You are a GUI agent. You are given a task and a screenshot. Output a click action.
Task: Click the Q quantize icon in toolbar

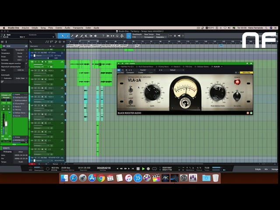[117, 36]
